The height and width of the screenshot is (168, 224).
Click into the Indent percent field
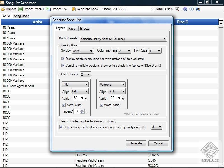(x=77, y=111)
